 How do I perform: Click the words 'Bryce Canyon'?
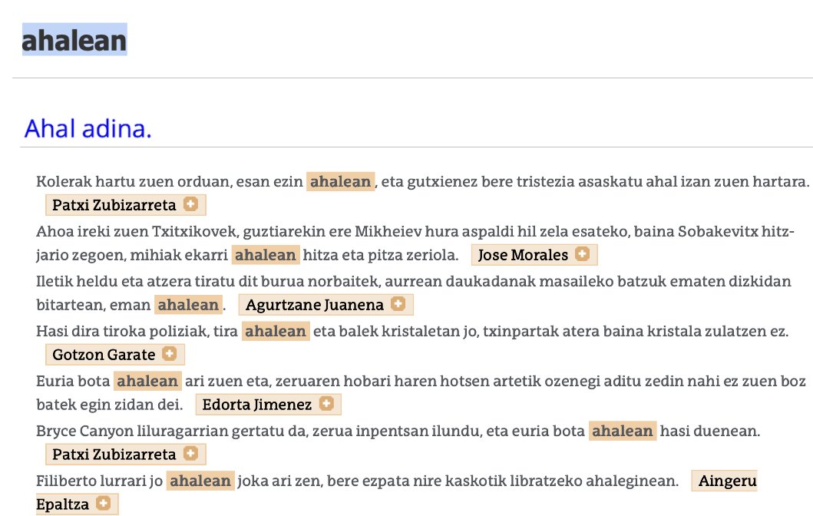point(84,431)
